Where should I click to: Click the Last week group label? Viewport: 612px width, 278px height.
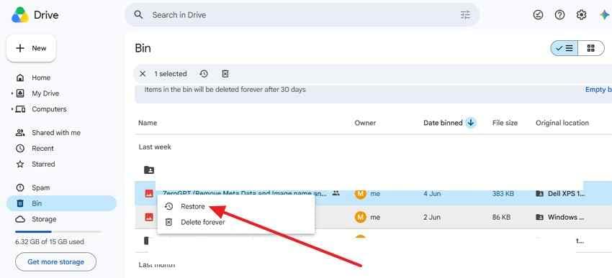click(x=155, y=147)
